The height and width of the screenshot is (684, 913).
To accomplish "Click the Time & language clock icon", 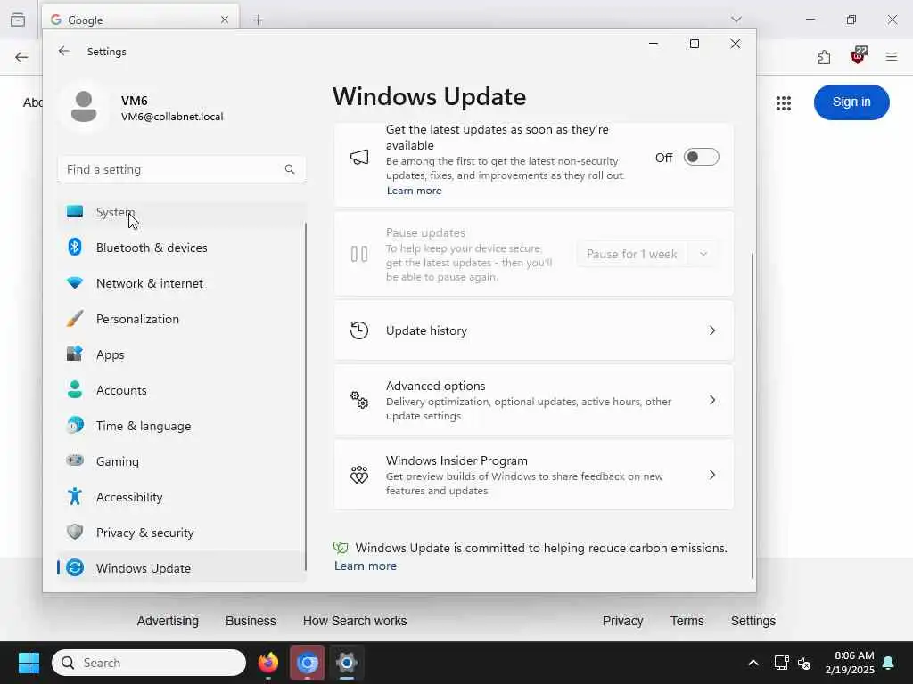I will 75,425.
